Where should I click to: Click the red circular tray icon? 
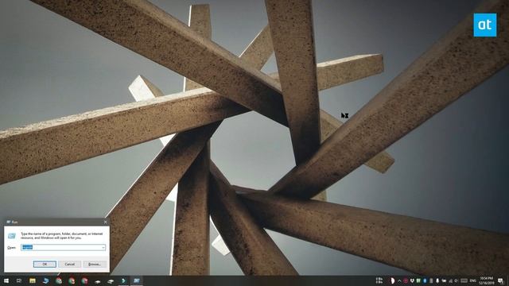[406, 280]
